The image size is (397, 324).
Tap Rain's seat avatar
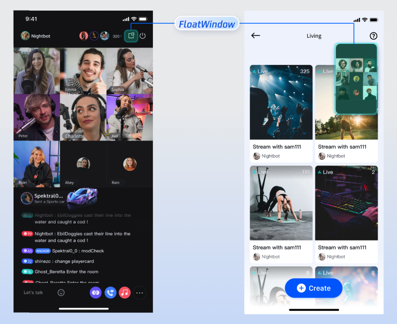(130, 164)
